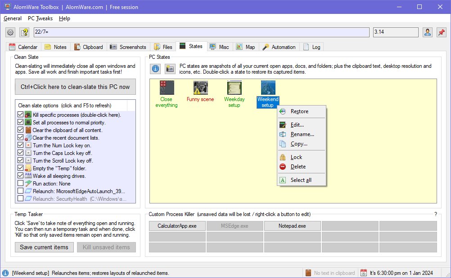Open the help question mark icon
The height and width of the screenshot is (278, 451).
point(24,32)
